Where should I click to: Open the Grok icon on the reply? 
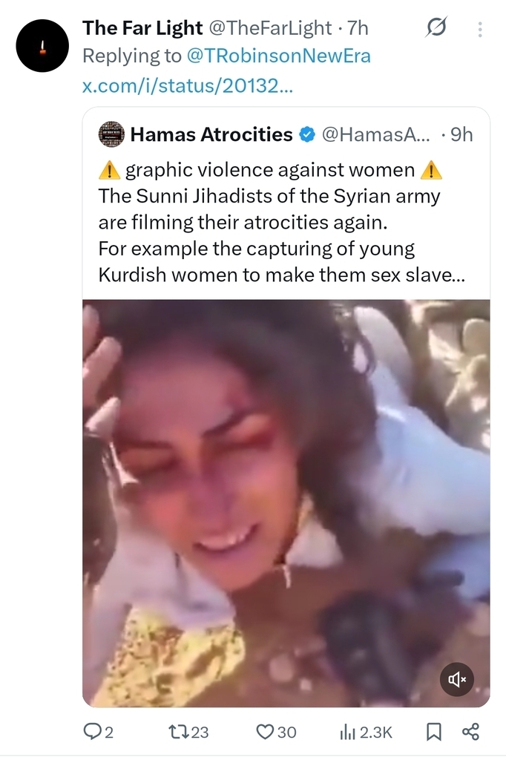436,29
